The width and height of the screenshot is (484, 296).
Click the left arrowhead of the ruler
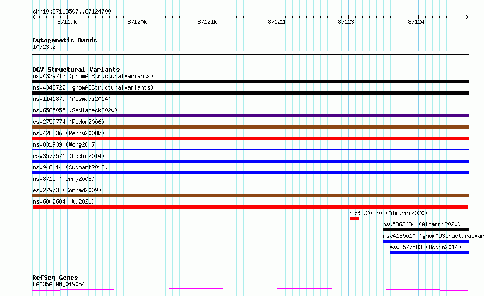(x=34, y=17)
